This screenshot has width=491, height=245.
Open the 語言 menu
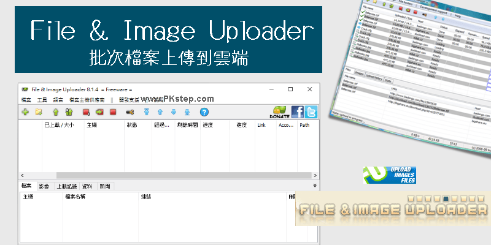[x=58, y=100]
